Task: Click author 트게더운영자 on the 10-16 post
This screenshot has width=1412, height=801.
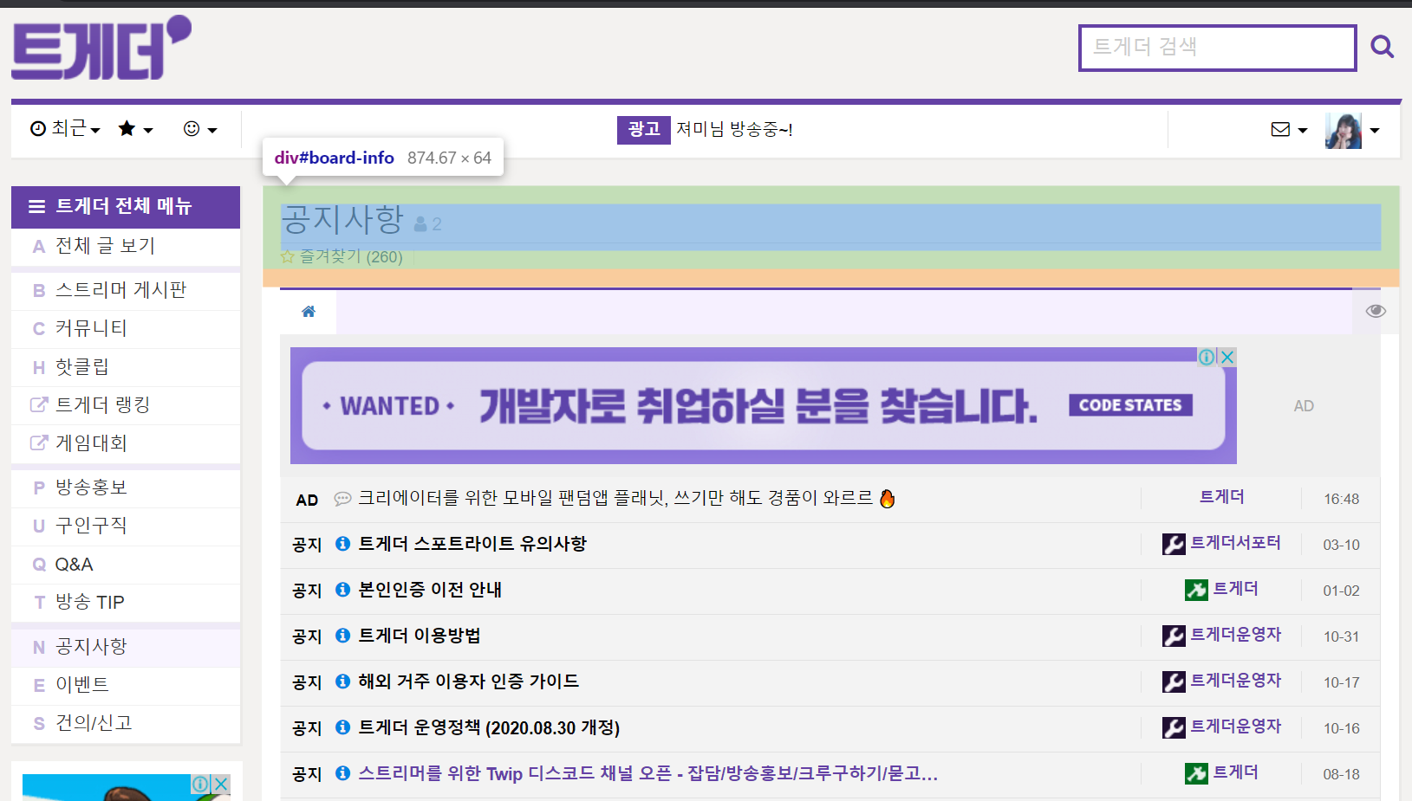Action: (1235, 727)
